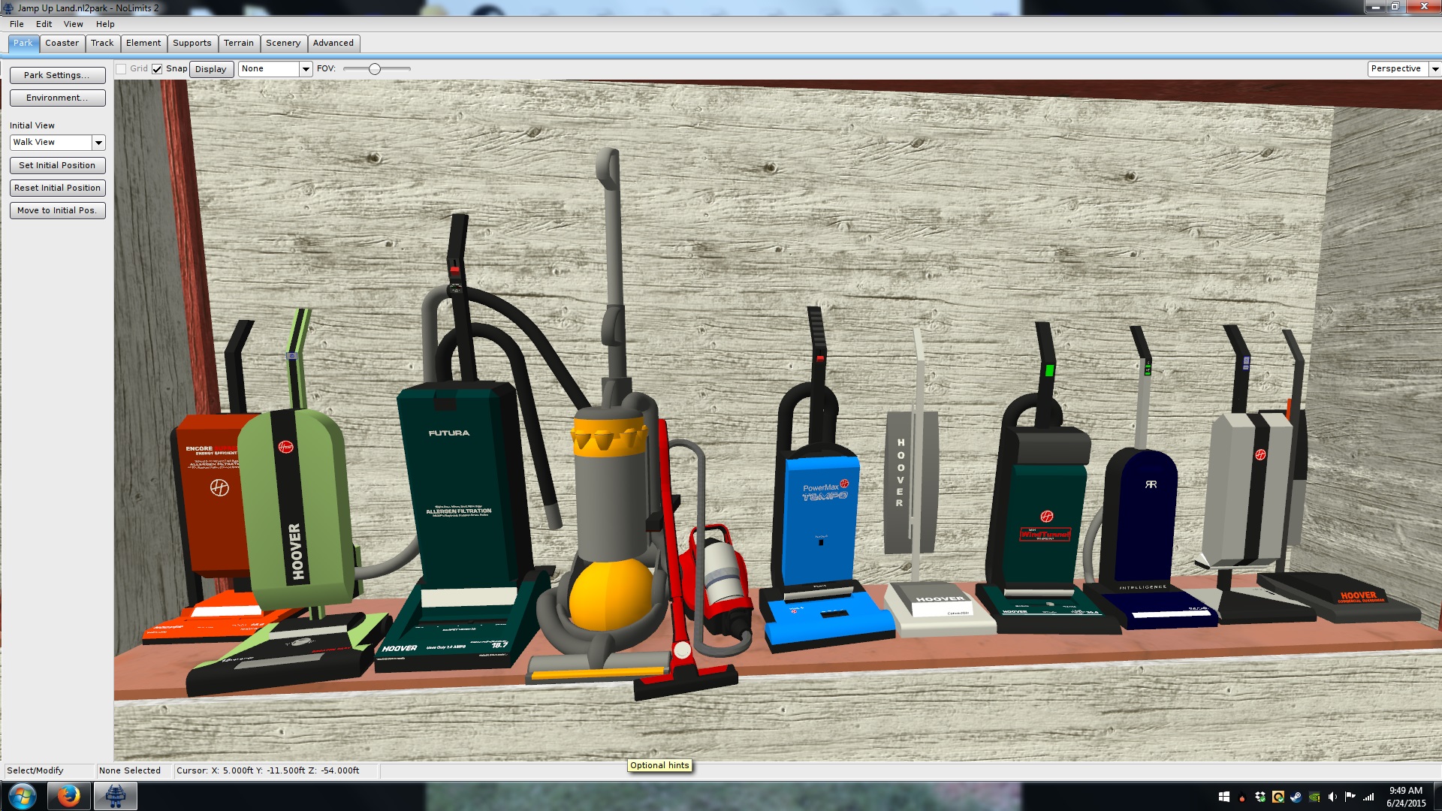Open the Perspective view dropdown
Screen dimensions: 1442x811
[x=1434, y=69]
